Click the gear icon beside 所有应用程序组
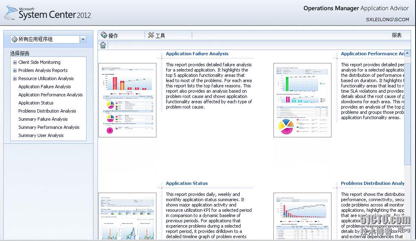Screen dimensions: 416x241 tap(15, 39)
